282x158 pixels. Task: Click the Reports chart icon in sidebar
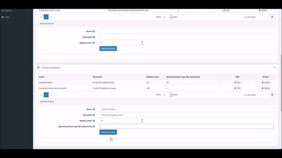coord(3,11)
